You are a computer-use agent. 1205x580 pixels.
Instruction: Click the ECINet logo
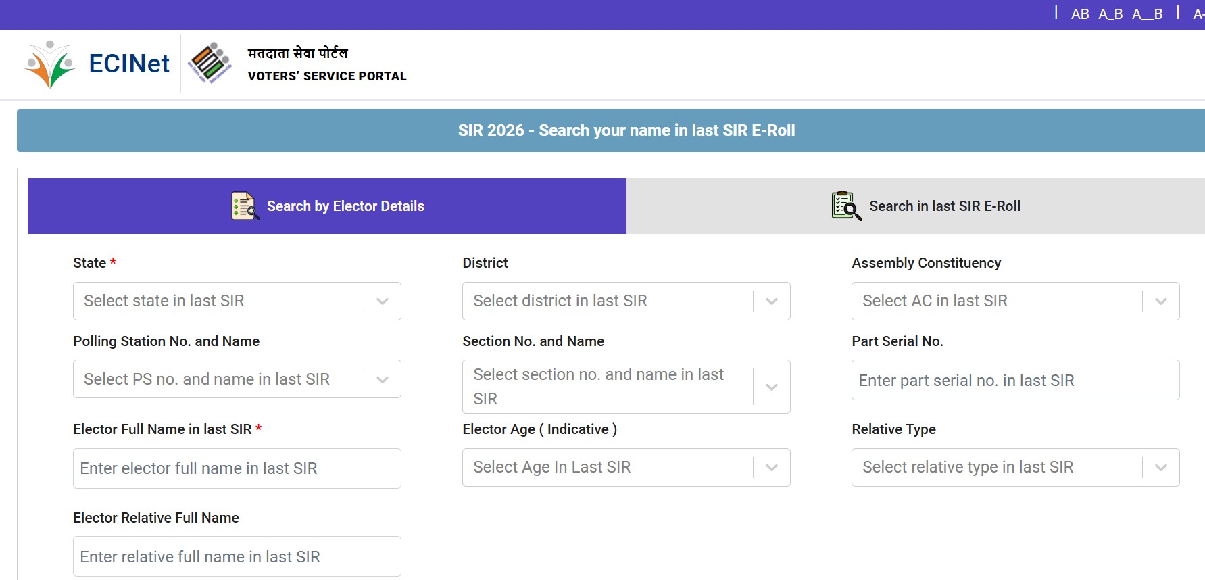click(x=97, y=64)
